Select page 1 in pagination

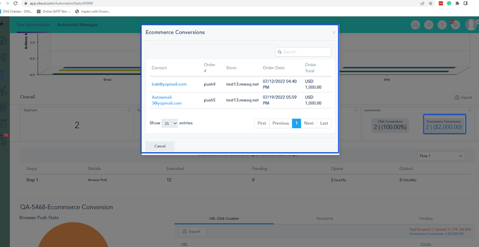[x=297, y=123]
